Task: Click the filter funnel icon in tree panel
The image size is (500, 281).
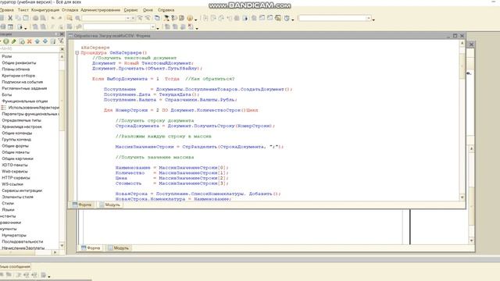Action: tap(61, 41)
